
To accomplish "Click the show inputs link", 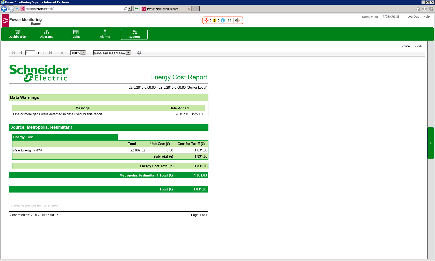I will tap(412, 46).
